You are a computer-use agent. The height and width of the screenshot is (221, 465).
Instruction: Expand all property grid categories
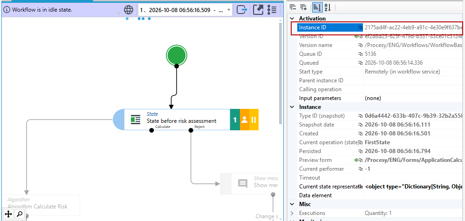coord(303,7)
